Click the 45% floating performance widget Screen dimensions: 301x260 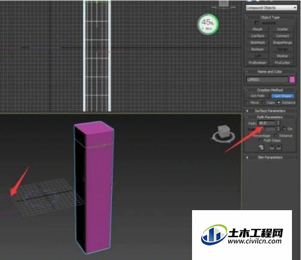click(x=208, y=24)
